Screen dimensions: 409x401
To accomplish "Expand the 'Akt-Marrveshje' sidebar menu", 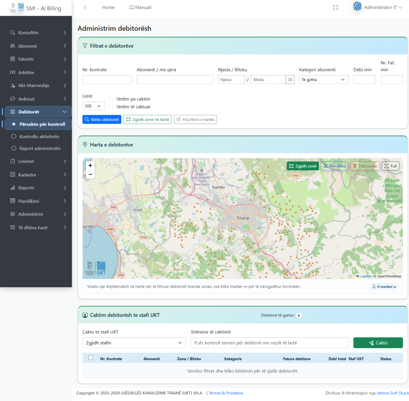I will [x=38, y=85].
